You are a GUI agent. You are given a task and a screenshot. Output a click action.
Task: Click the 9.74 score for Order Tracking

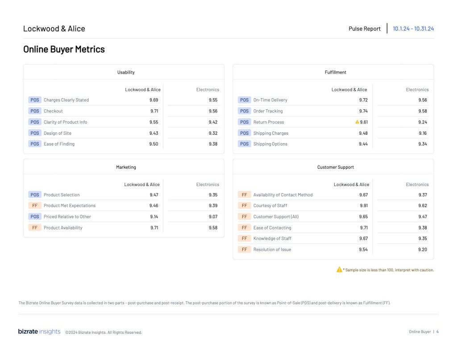[363, 111]
